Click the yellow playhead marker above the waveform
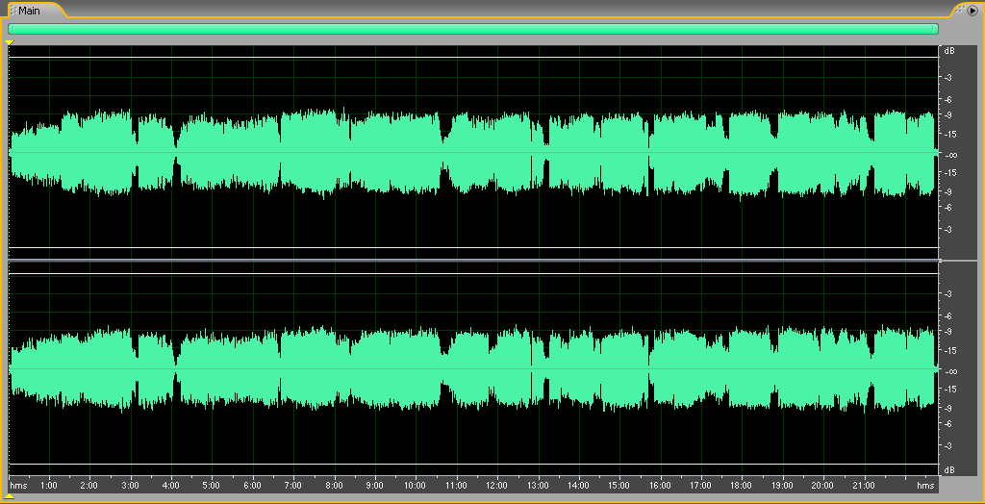 [10, 42]
